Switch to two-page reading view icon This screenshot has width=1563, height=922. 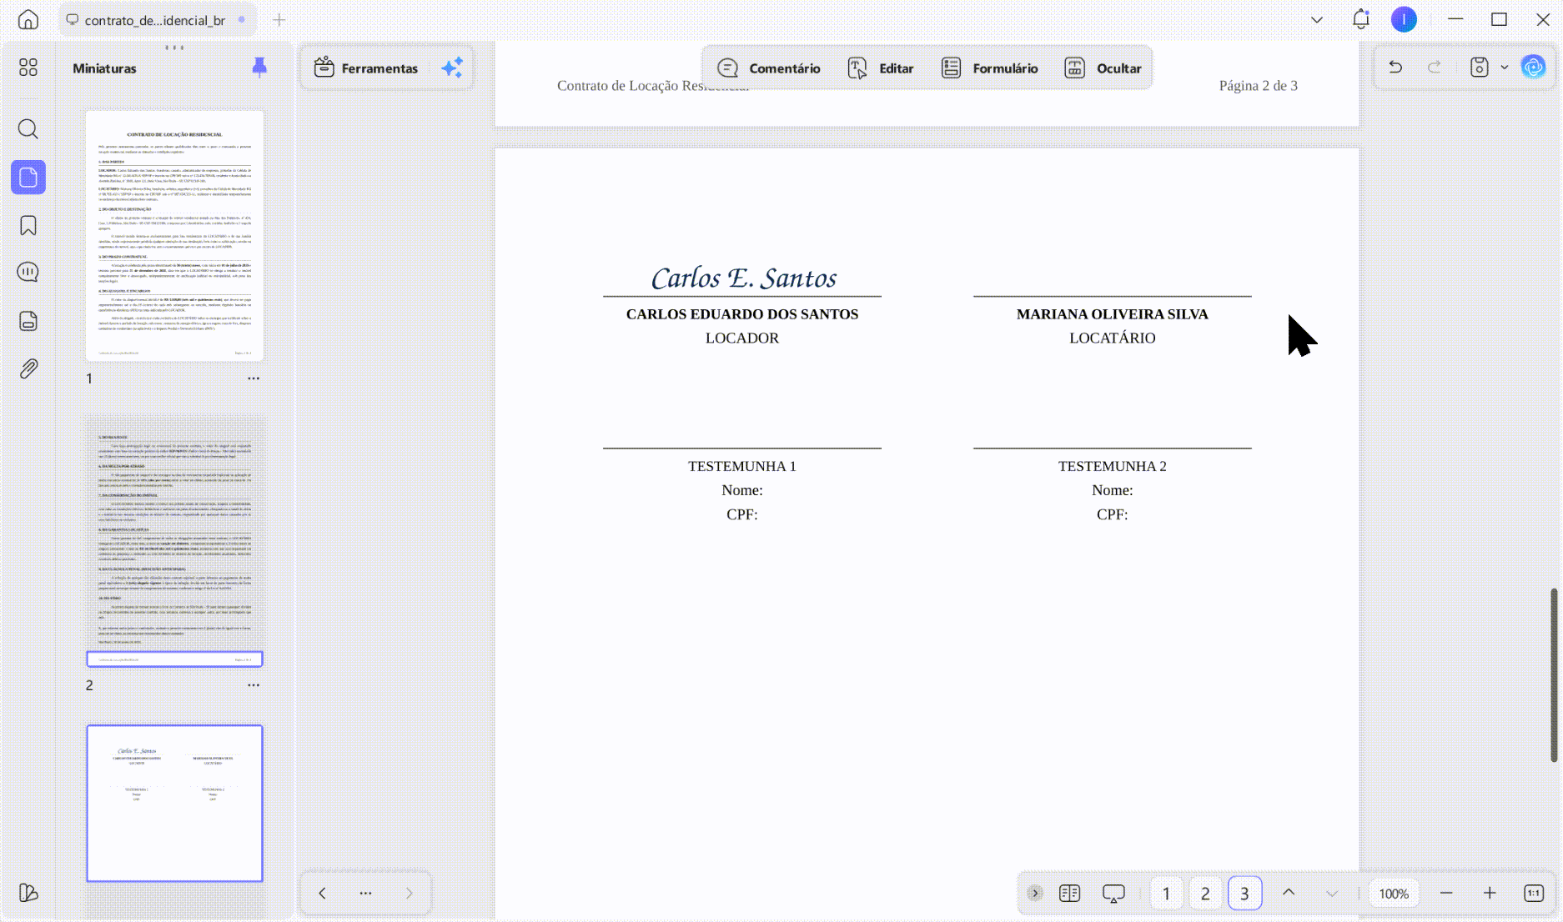[x=1069, y=893]
